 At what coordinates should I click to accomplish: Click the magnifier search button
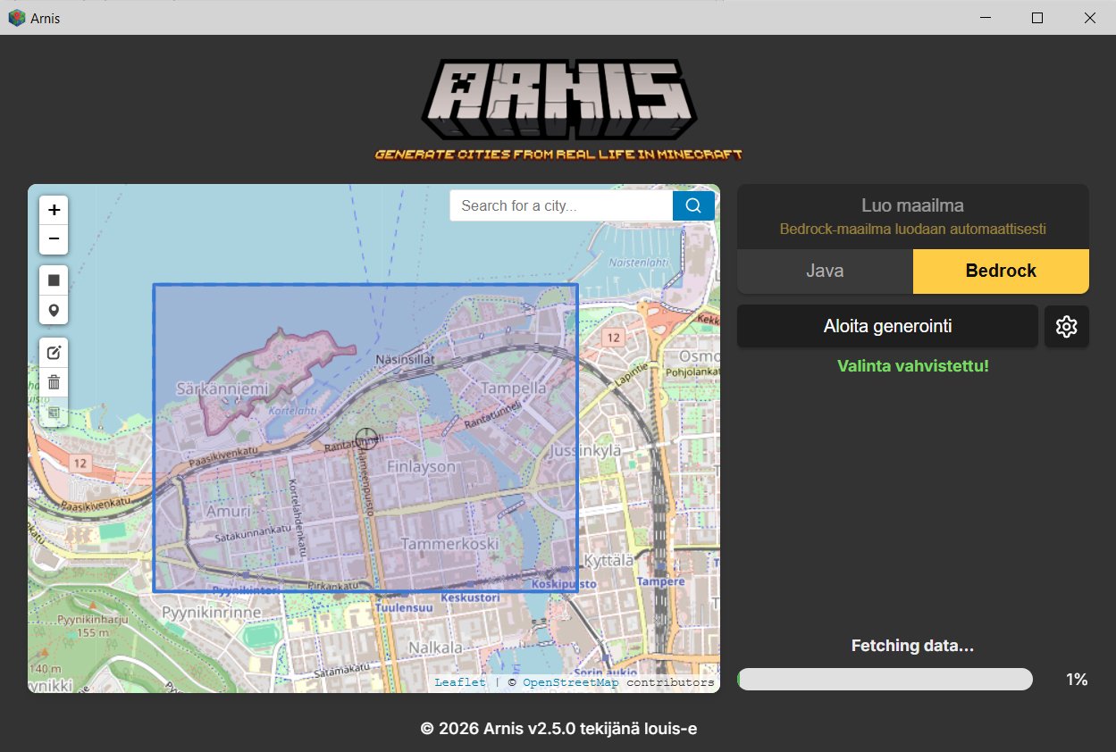click(x=693, y=205)
